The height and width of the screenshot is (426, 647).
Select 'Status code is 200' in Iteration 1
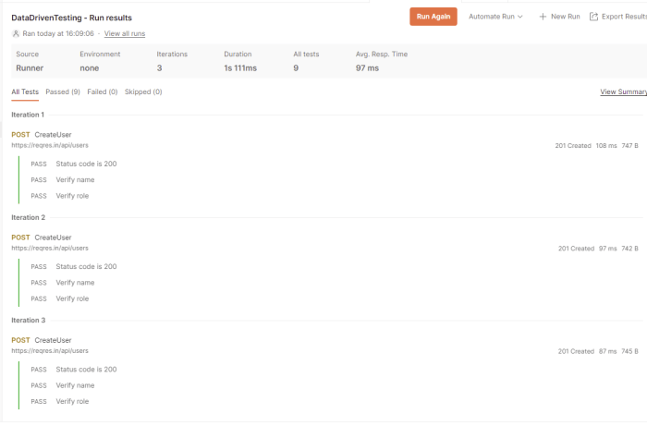pyautogui.click(x=86, y=164)
